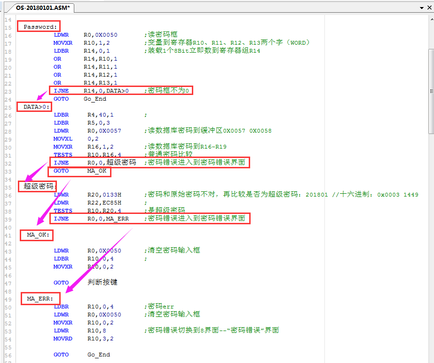The image size is (434, 363).
Task: Click operand R5,0,3 on line 27
Action: [x=99, y=123]
